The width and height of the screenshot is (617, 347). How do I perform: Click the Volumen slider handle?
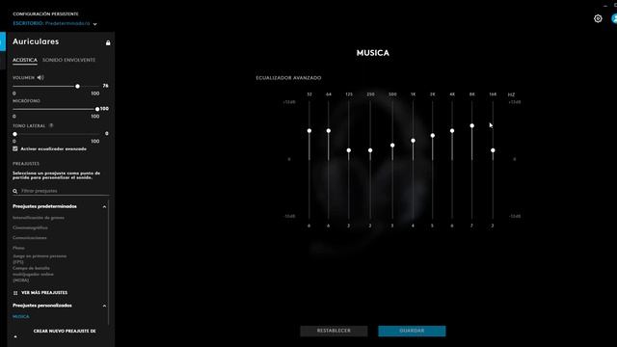coord(77,86)
